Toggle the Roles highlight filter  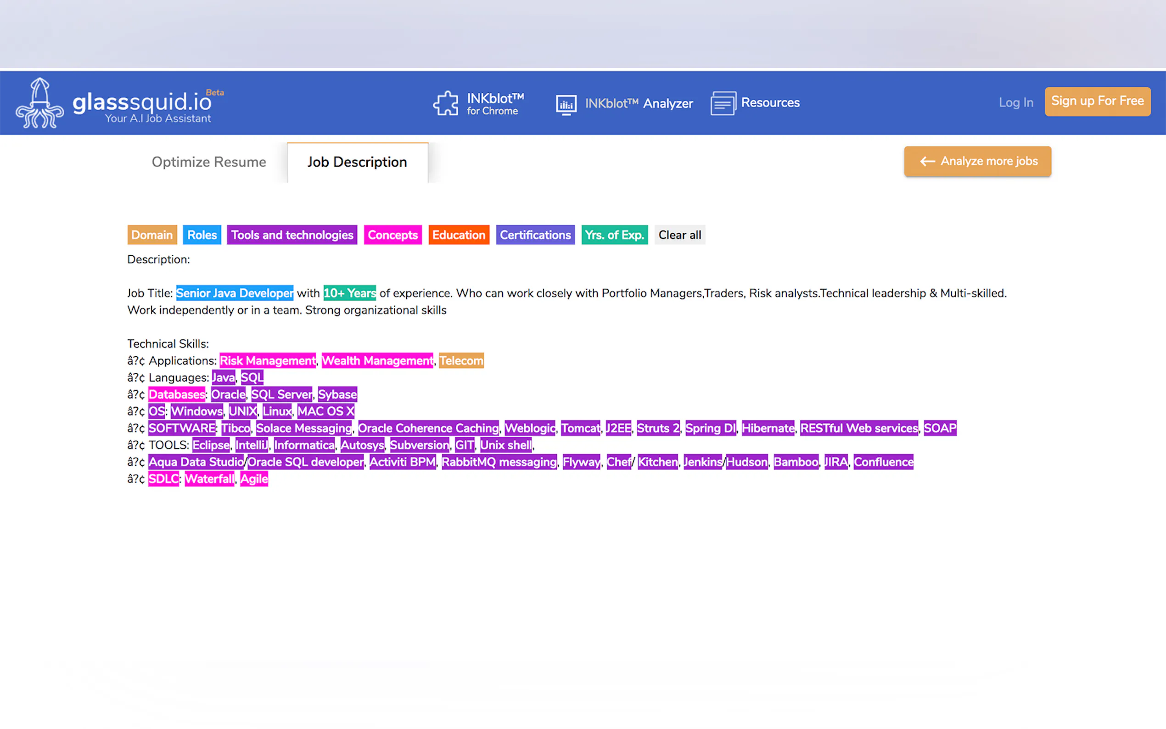(202, 235)
